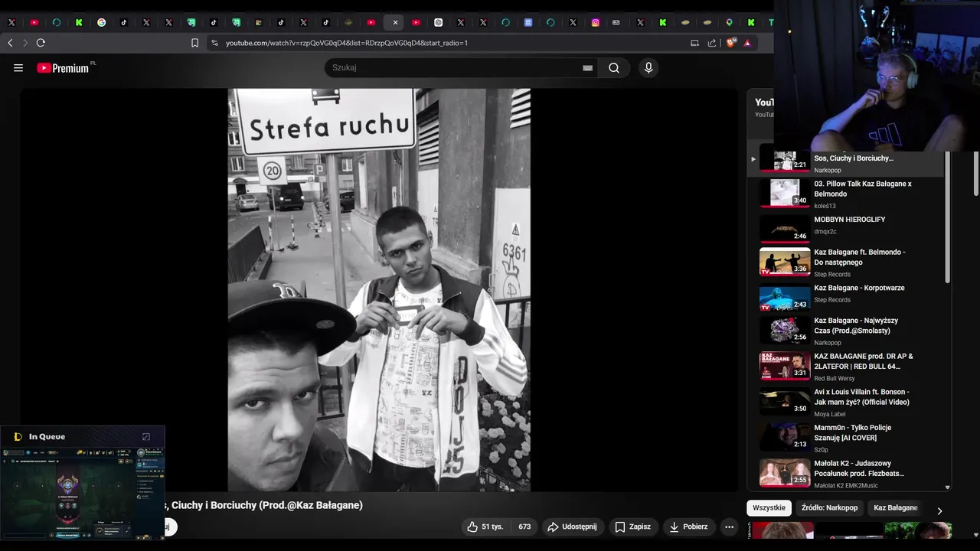
Task: Open the RED BULL 64 video thumbnail
Action: pos(785,366)
